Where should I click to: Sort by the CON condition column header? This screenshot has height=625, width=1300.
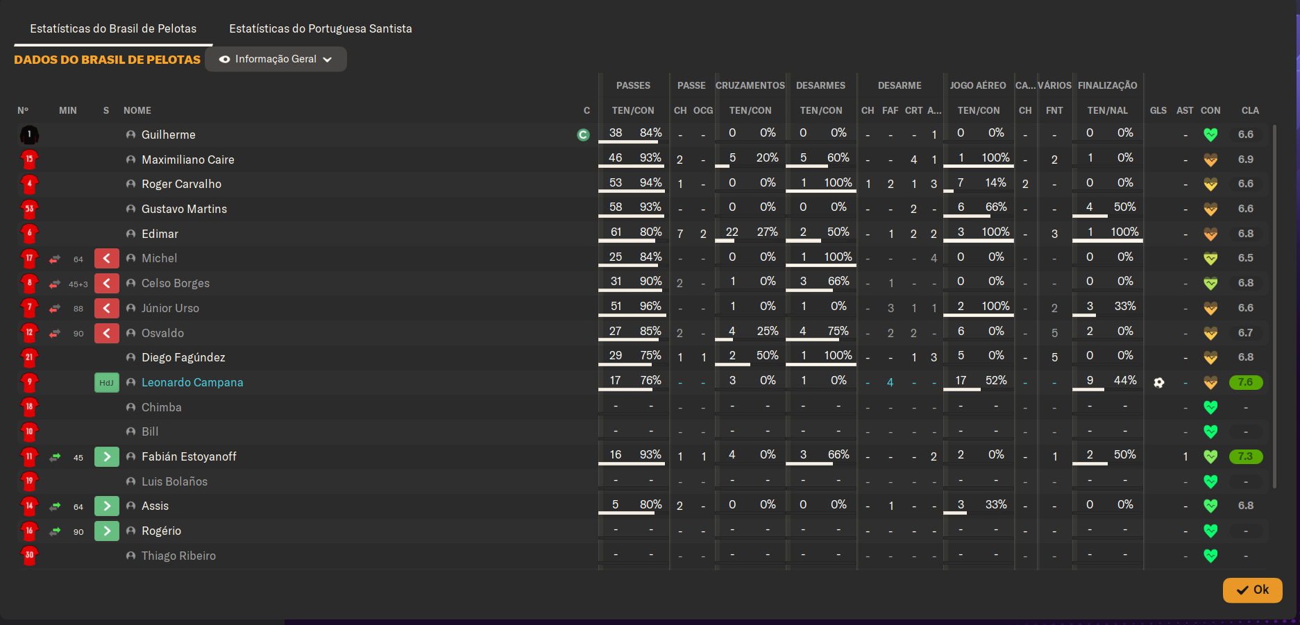point(1210,110)
